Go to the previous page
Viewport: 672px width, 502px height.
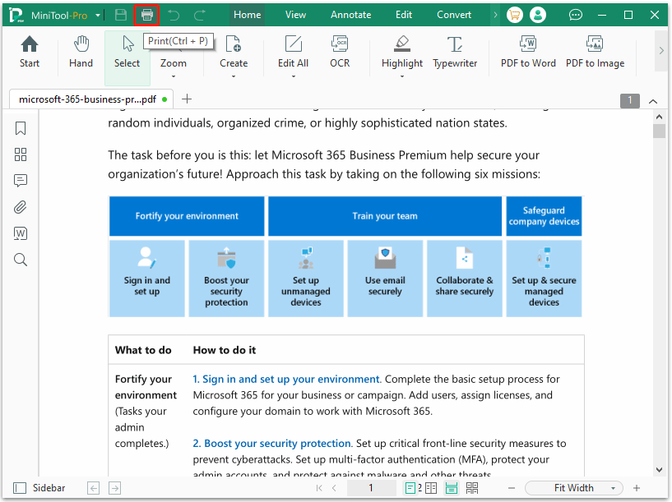(334, 488)
